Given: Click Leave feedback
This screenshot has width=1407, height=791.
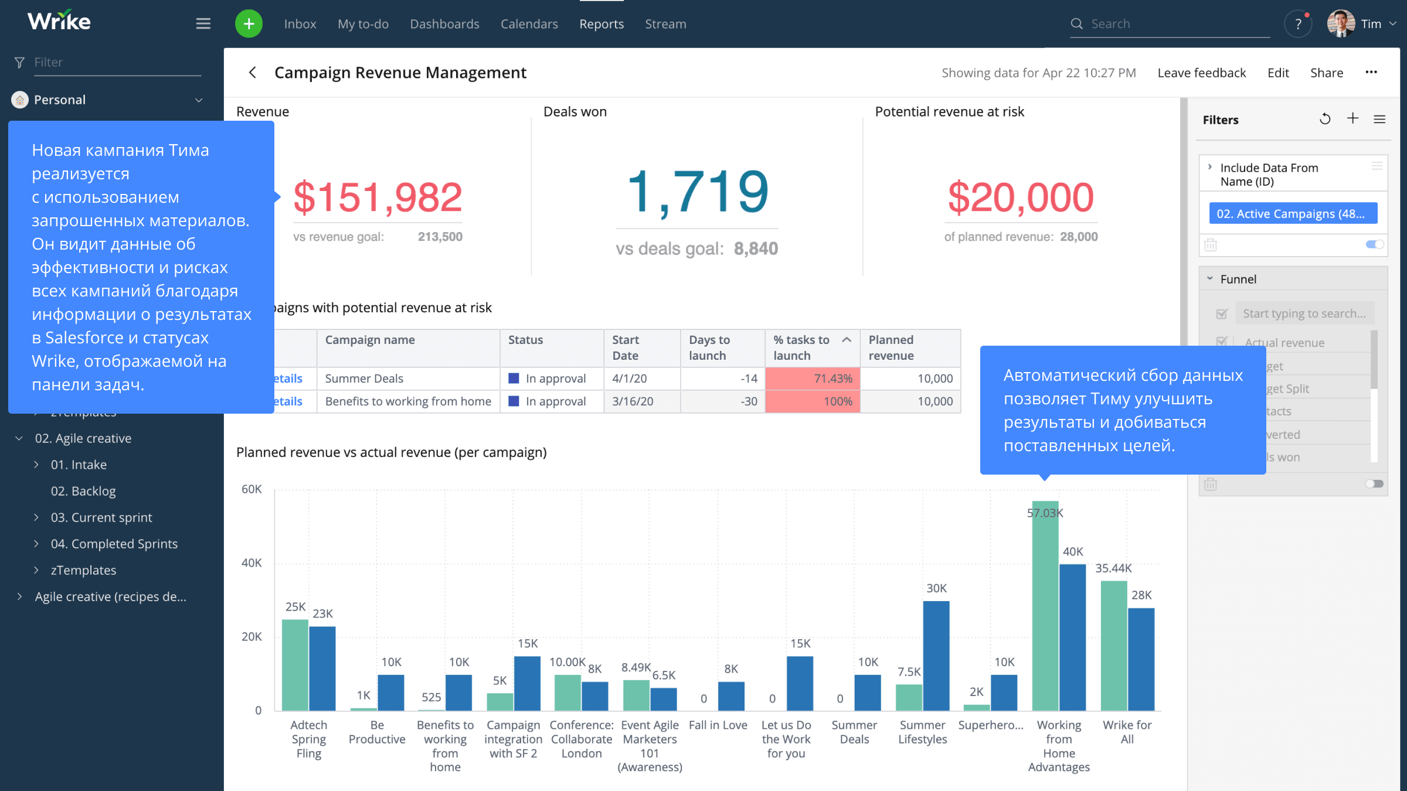Looking at the screenshot, I should tap(1201, 73).
